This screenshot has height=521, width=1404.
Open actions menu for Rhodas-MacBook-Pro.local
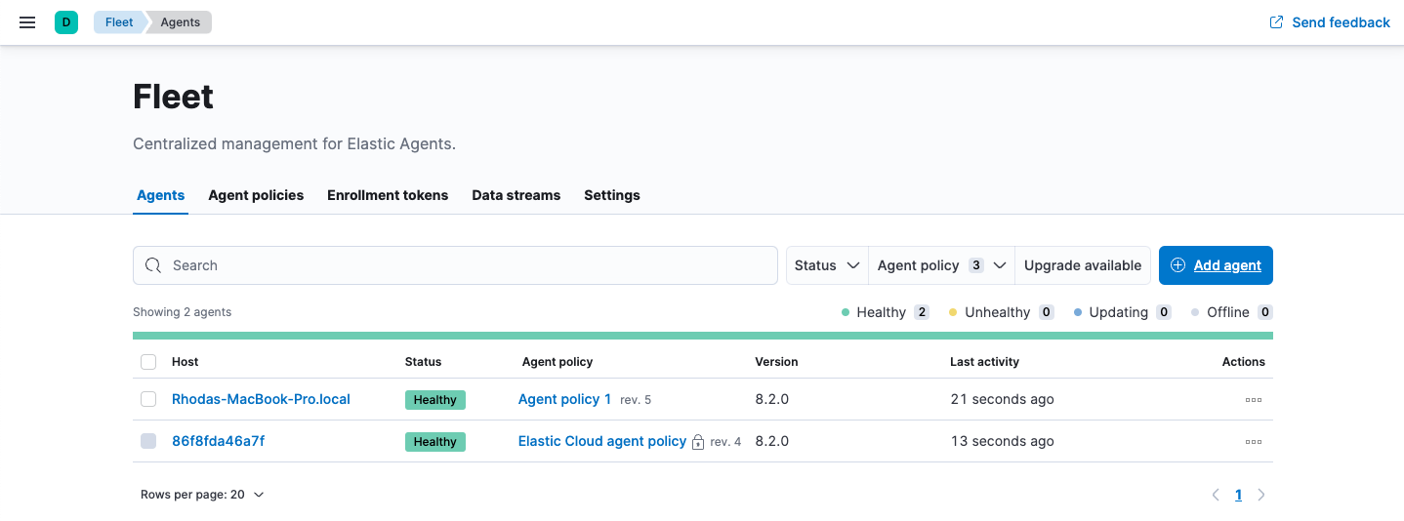click(x=1253, y=400)
